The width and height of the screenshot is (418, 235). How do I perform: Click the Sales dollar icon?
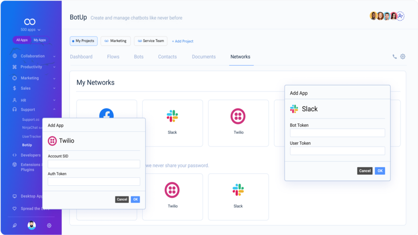point(15,88)
